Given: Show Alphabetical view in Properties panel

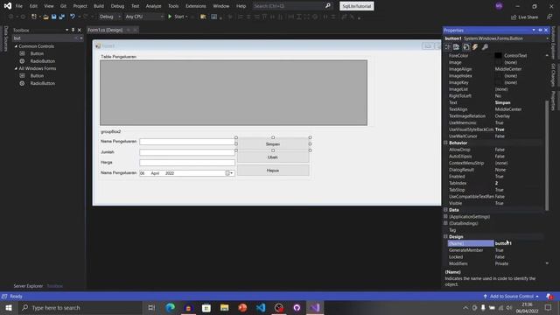Looking at the screenshot, I should point(457,46).
